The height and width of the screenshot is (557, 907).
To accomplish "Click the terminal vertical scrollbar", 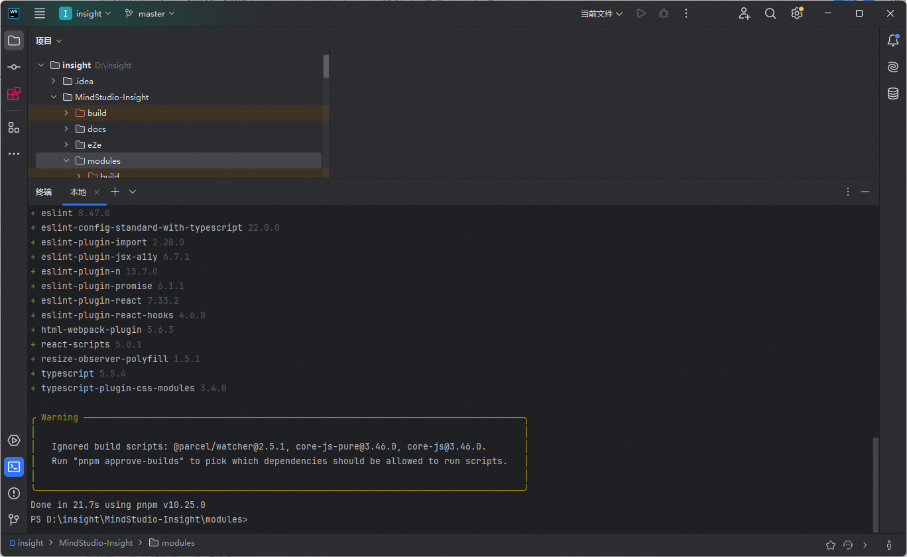I will pyautogui.click(x=875, y=484).
